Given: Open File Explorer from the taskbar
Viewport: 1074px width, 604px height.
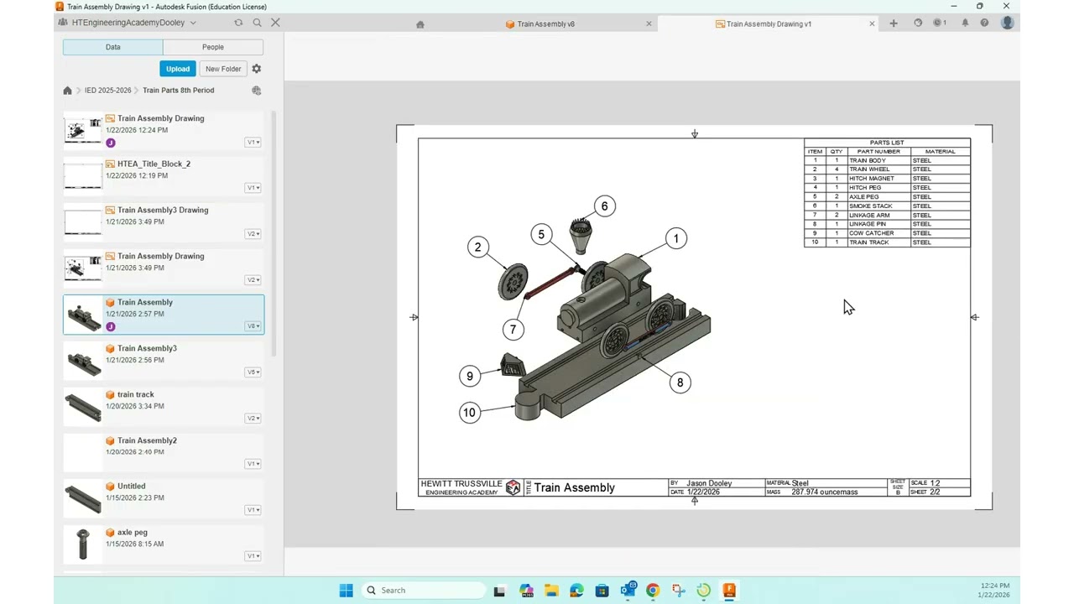Looking at the screenshot, I should [551, 591].
